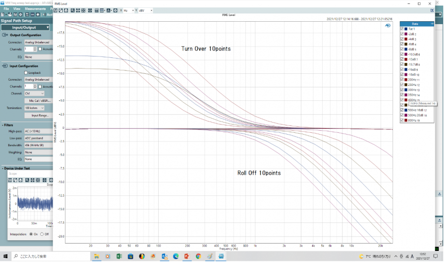The height and width of the screenshot is (263, 445).
Task: Launch Excel from the taskbar
Action: point(119,257)
